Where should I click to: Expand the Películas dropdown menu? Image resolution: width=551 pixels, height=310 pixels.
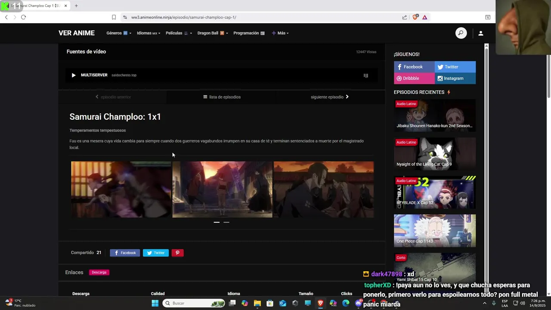coord(179,33)
